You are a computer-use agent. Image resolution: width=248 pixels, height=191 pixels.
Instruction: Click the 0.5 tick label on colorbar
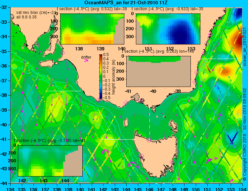coord(106,55)
